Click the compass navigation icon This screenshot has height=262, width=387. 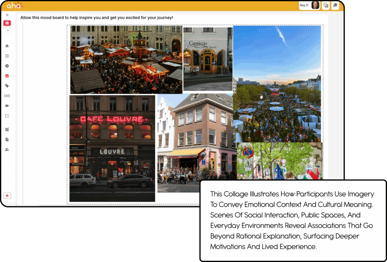[7, 65]
